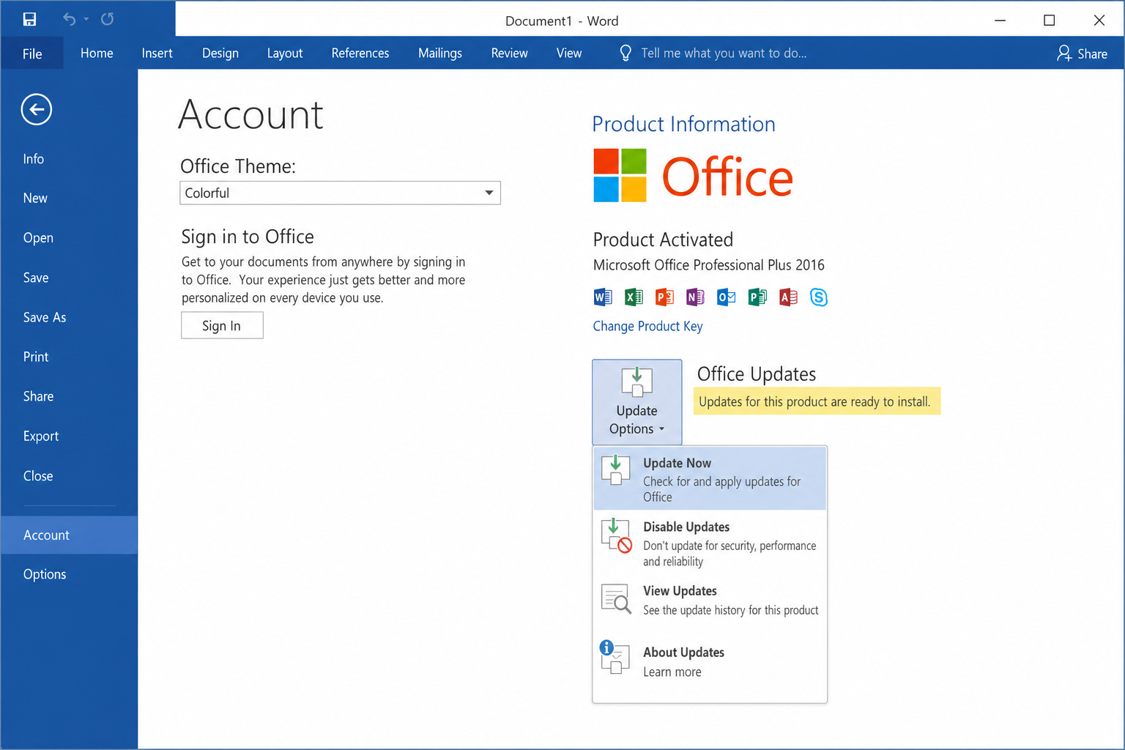Screen dimensions: 1125x750
Task: Click the Save icon in title bar
Action: click(29, 20)
